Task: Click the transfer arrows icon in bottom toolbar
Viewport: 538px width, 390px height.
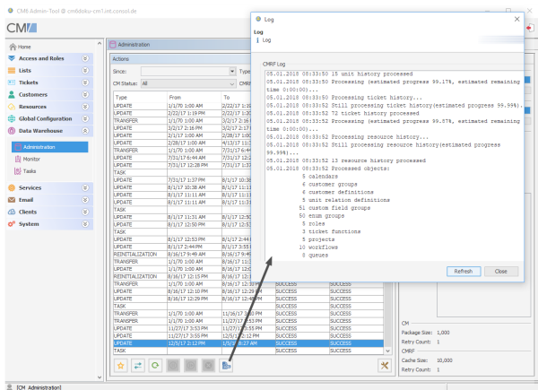Action: pyautogui.click(x=139, y=366)
